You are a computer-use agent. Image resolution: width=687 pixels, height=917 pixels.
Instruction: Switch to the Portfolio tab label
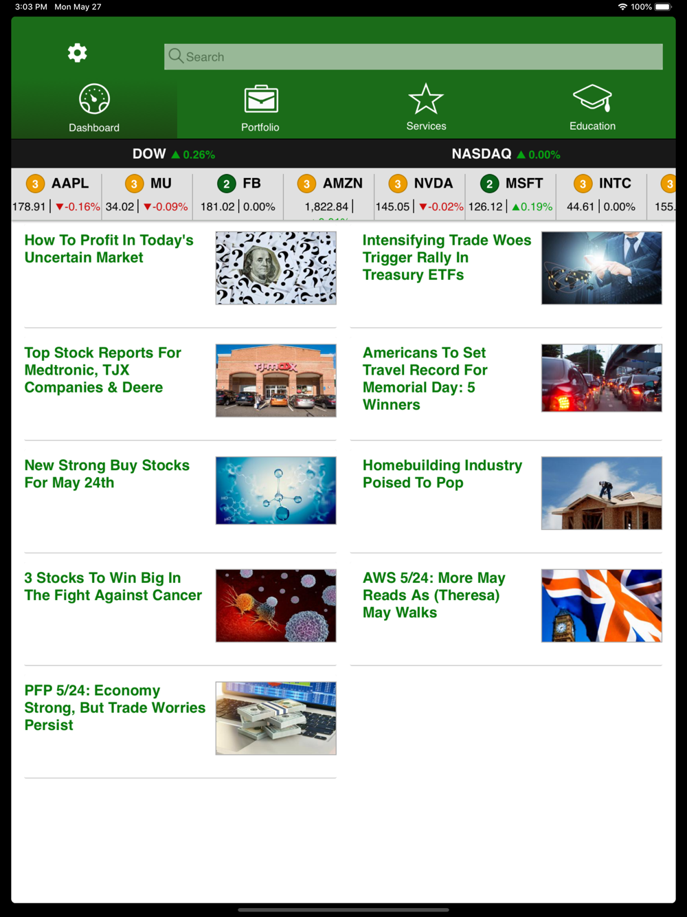pos(260,127)
